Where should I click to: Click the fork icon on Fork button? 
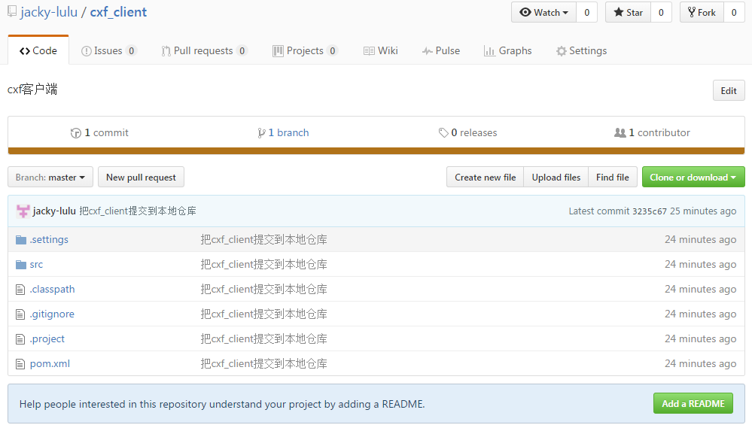click(x=692, y=12)
